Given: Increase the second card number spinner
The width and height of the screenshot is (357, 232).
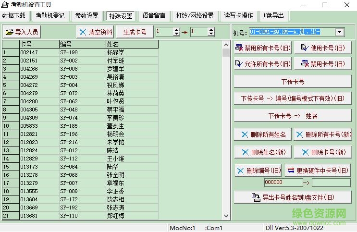Looking at the screenshot, I should (211, 30).
